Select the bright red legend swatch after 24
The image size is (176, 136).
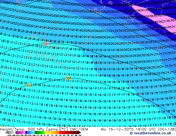point(61,132)
